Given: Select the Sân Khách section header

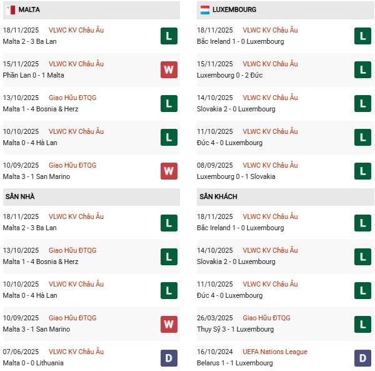Looking at the screenshot, I should 218,196.
